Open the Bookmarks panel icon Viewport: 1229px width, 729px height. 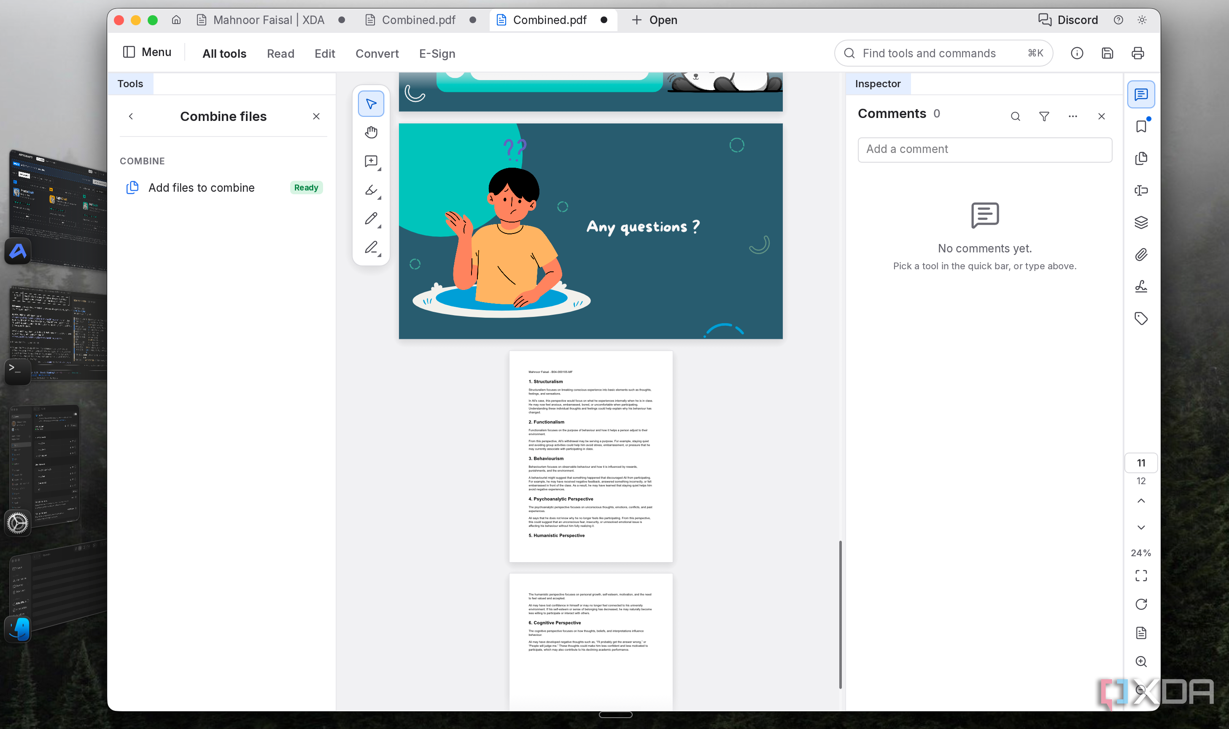1141,126
